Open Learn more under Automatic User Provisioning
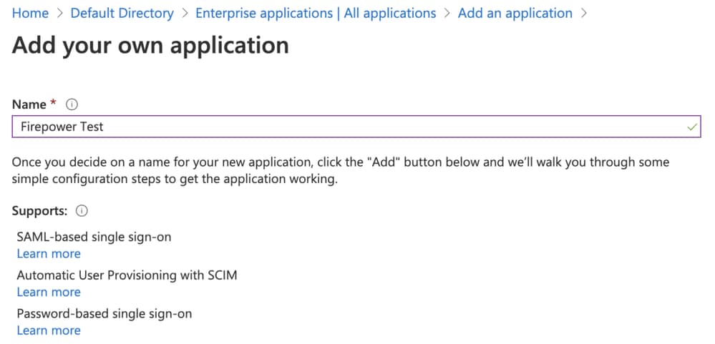The height and width of the screenshot is (344, 715). [49, 292]
